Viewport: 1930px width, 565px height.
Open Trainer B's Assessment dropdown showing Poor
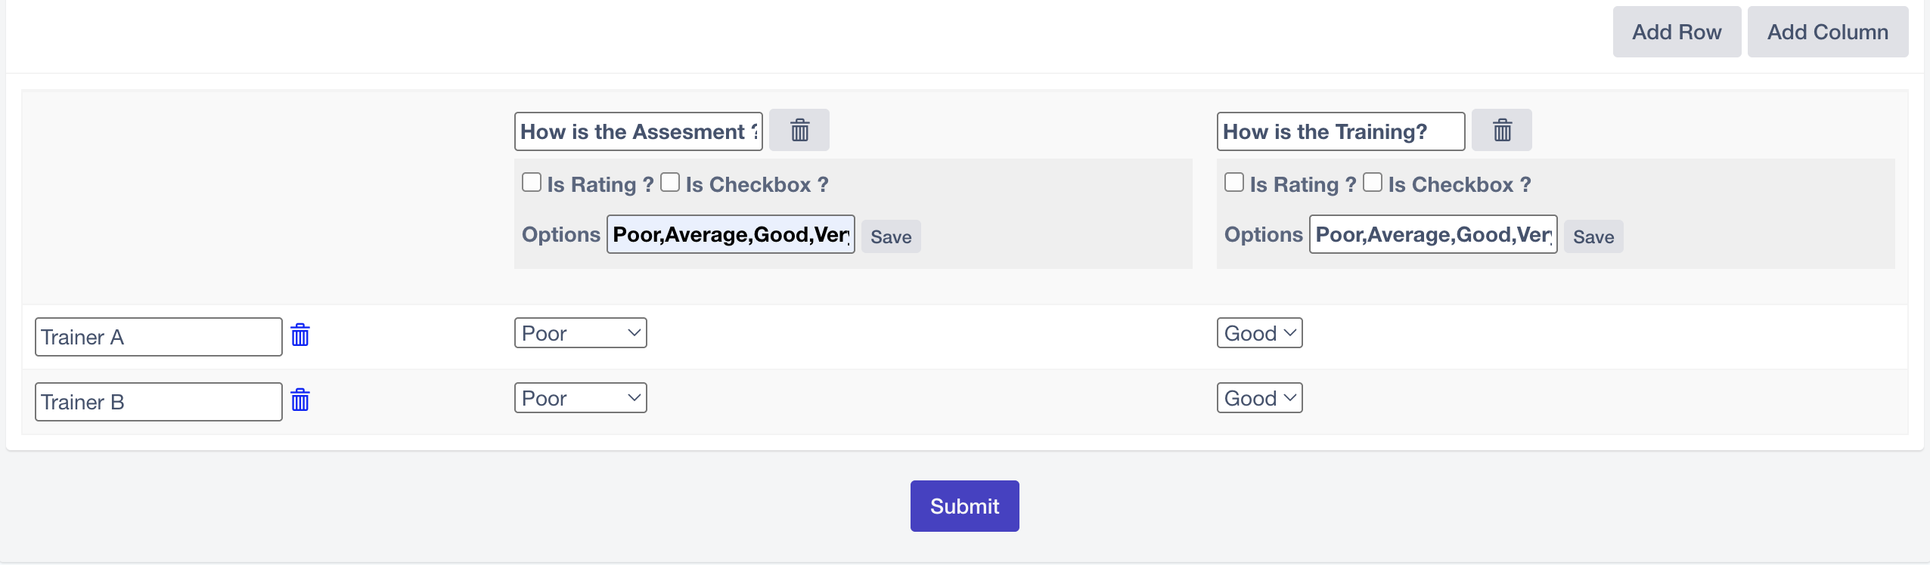click(581, 398)
